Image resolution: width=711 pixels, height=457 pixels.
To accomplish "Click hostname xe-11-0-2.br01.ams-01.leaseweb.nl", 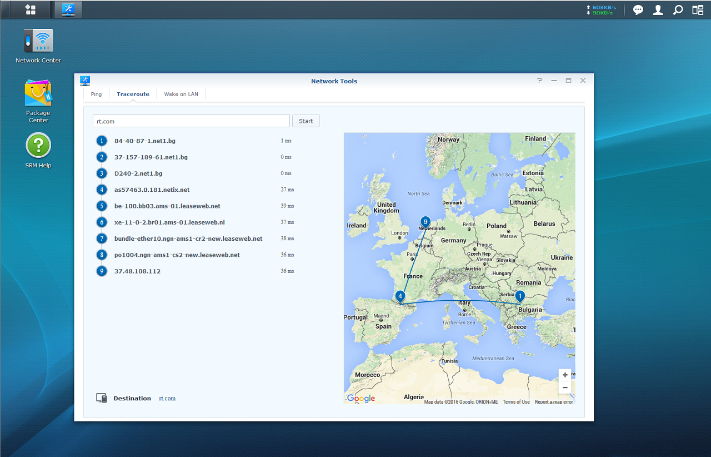I will click(169, 222).
